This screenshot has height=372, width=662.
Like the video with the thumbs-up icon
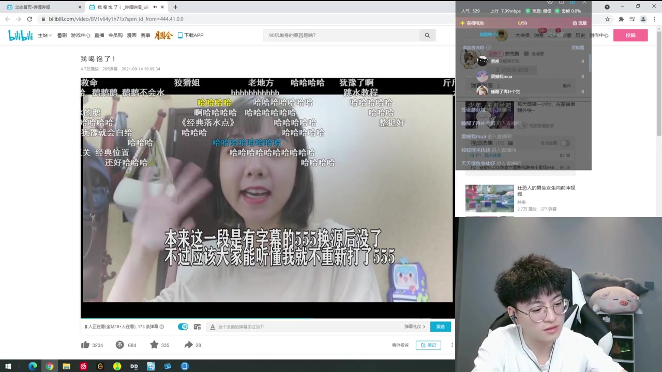pyautogui.click(x=85, y=345)
